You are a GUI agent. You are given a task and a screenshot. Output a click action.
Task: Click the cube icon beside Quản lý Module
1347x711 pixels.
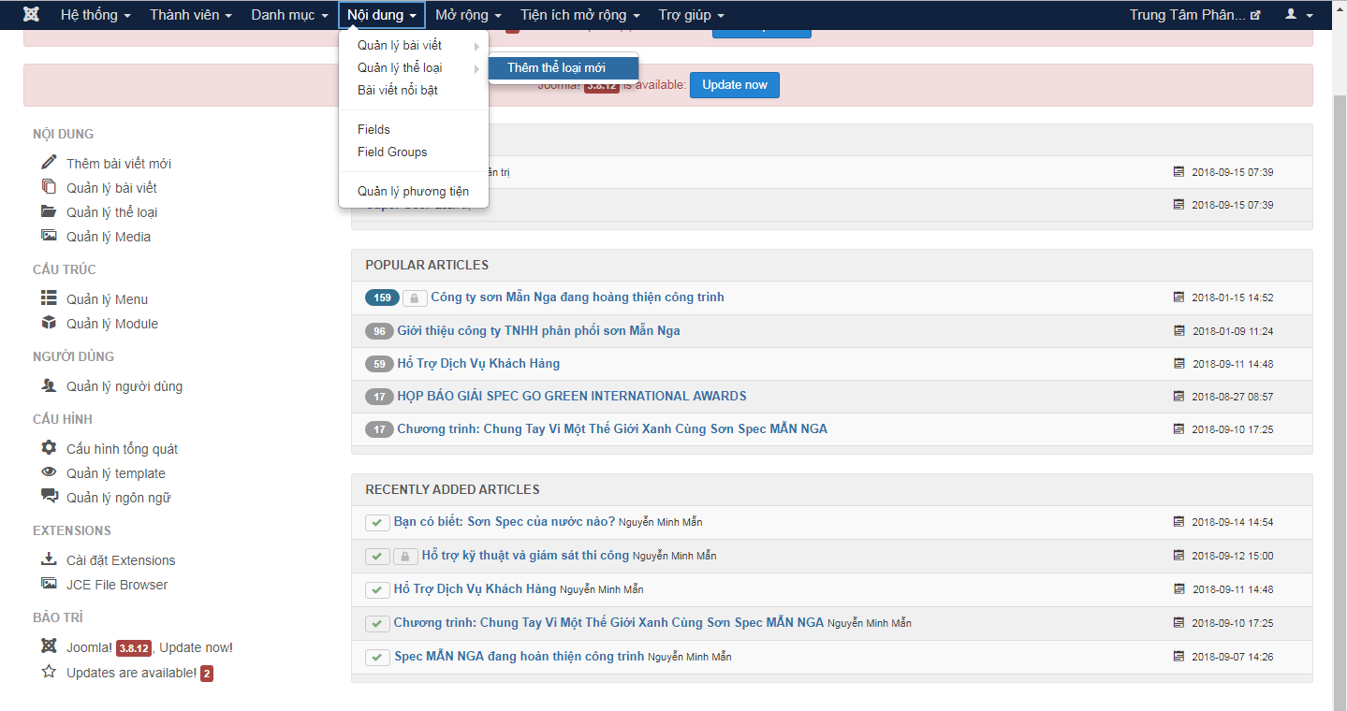point(49,323)
